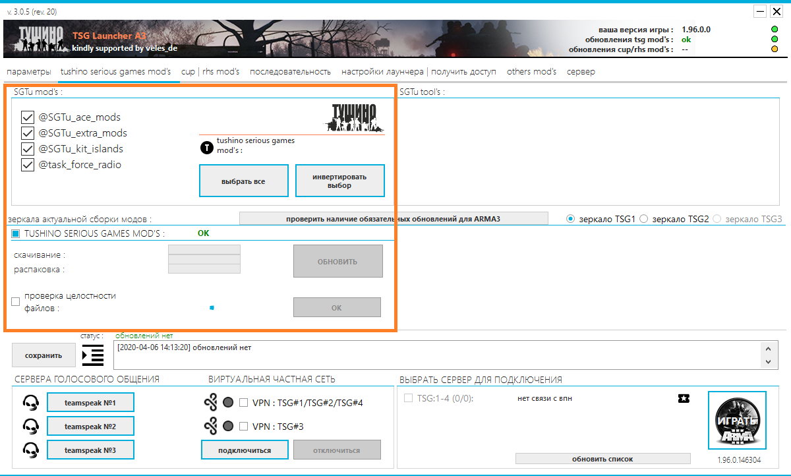Click gray status dot for VPN TSG#3

pyautogui.click(x=228, y=427)
